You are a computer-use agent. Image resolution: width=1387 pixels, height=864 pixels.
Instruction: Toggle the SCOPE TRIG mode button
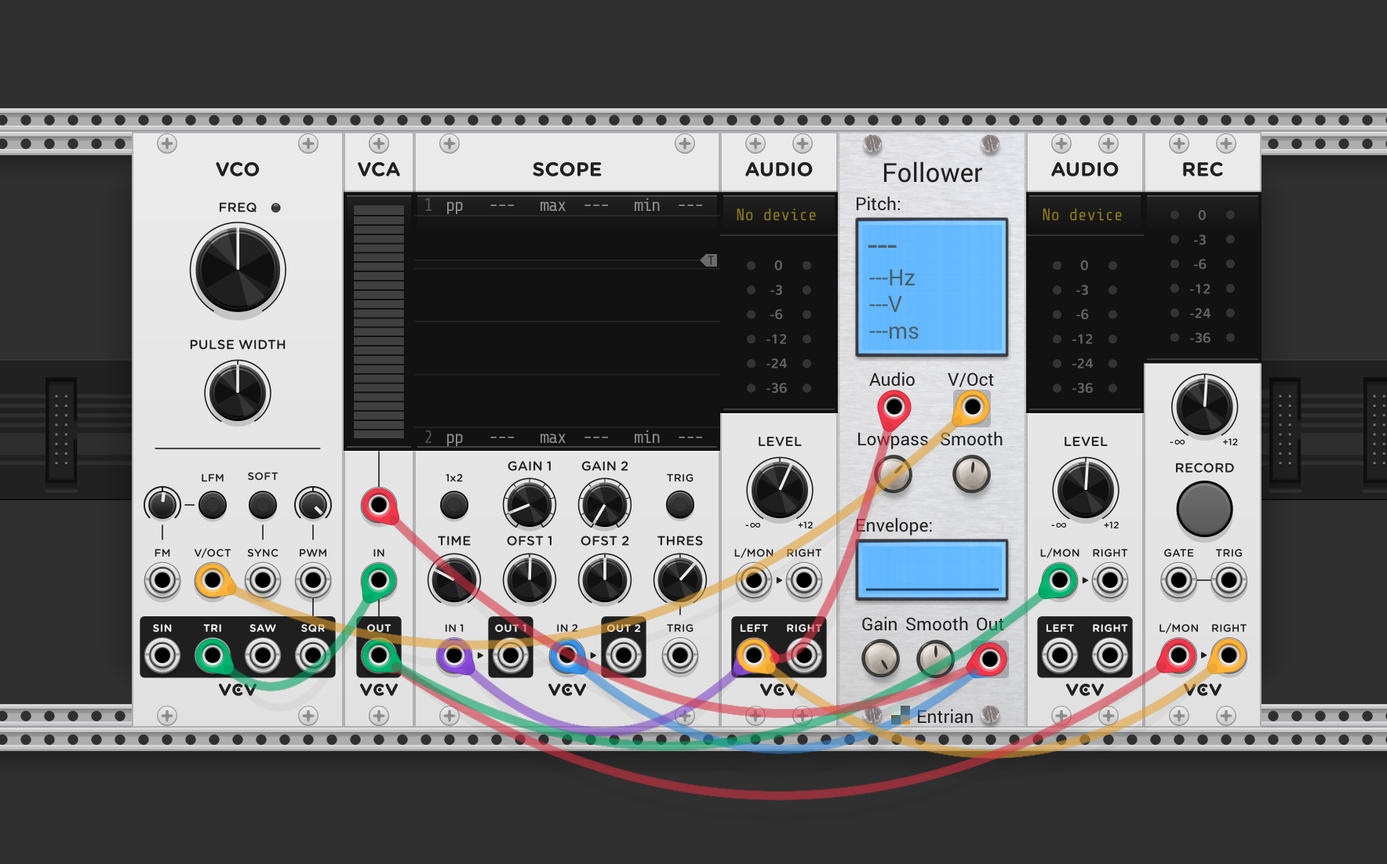680,505
